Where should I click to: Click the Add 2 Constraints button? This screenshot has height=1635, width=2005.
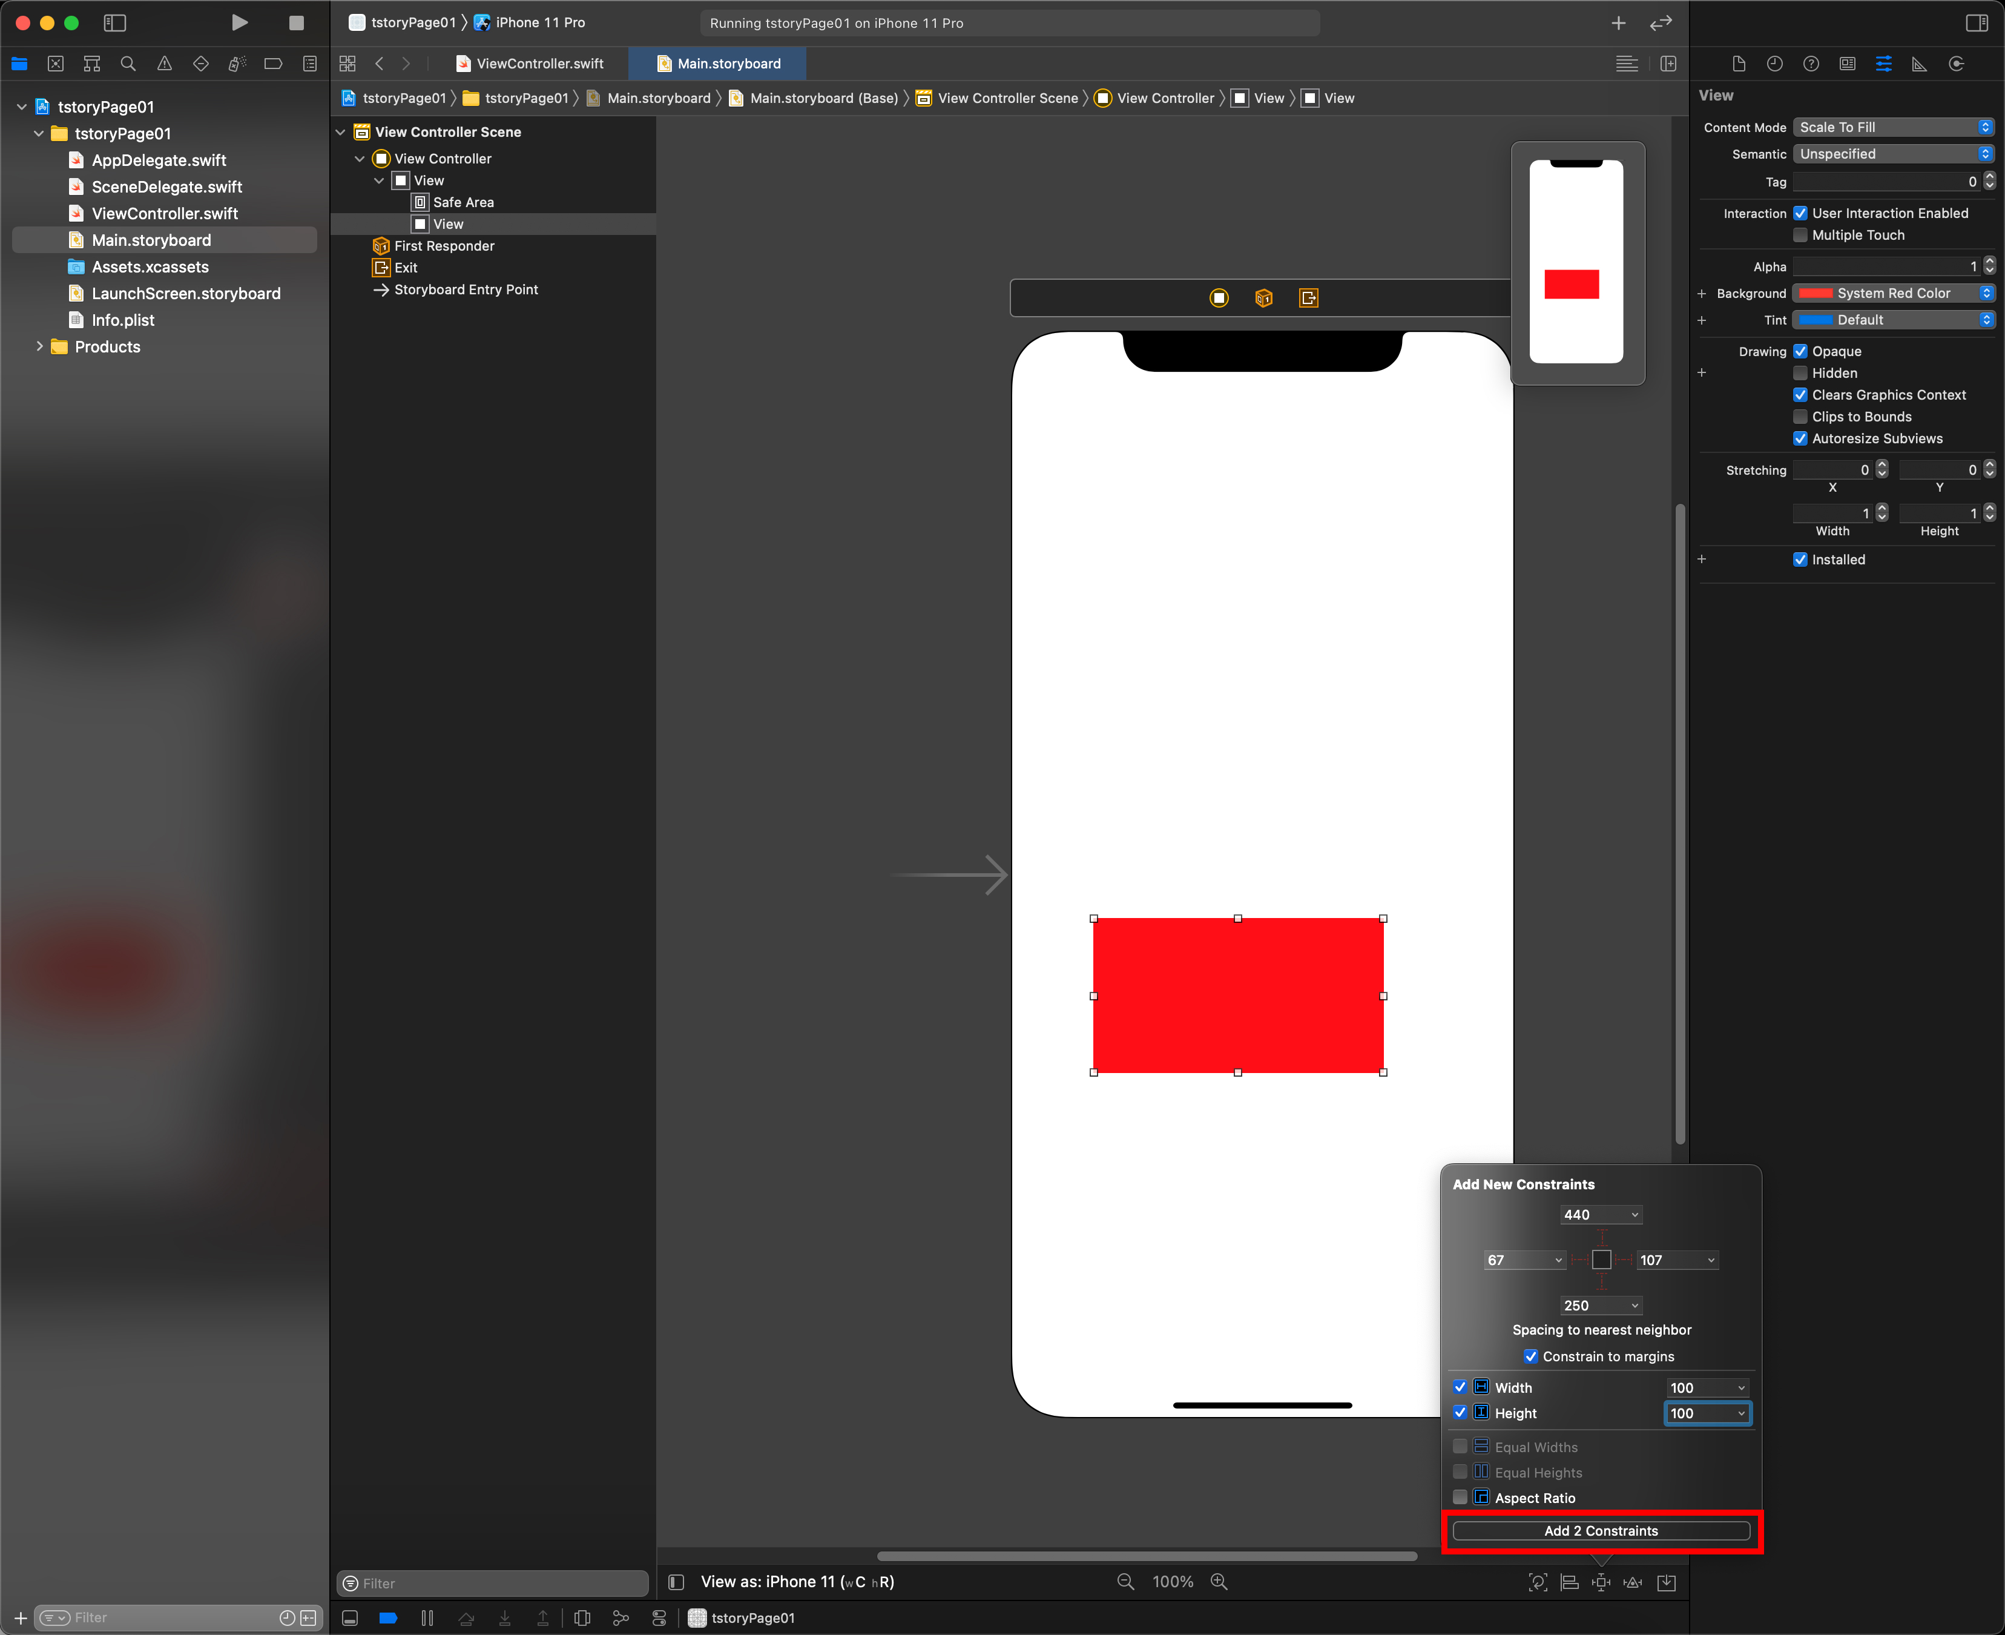coord(1600,1530)
